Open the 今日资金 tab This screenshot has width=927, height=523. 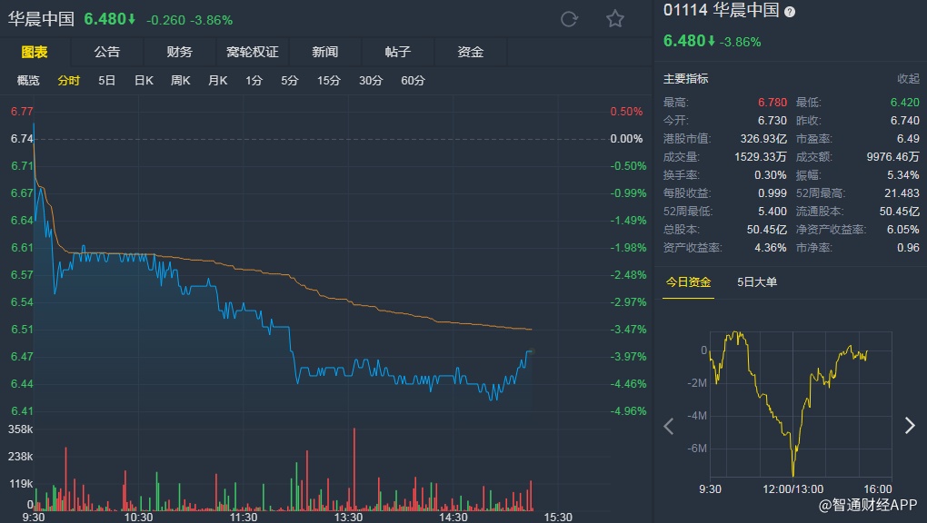tap(688, 281)
